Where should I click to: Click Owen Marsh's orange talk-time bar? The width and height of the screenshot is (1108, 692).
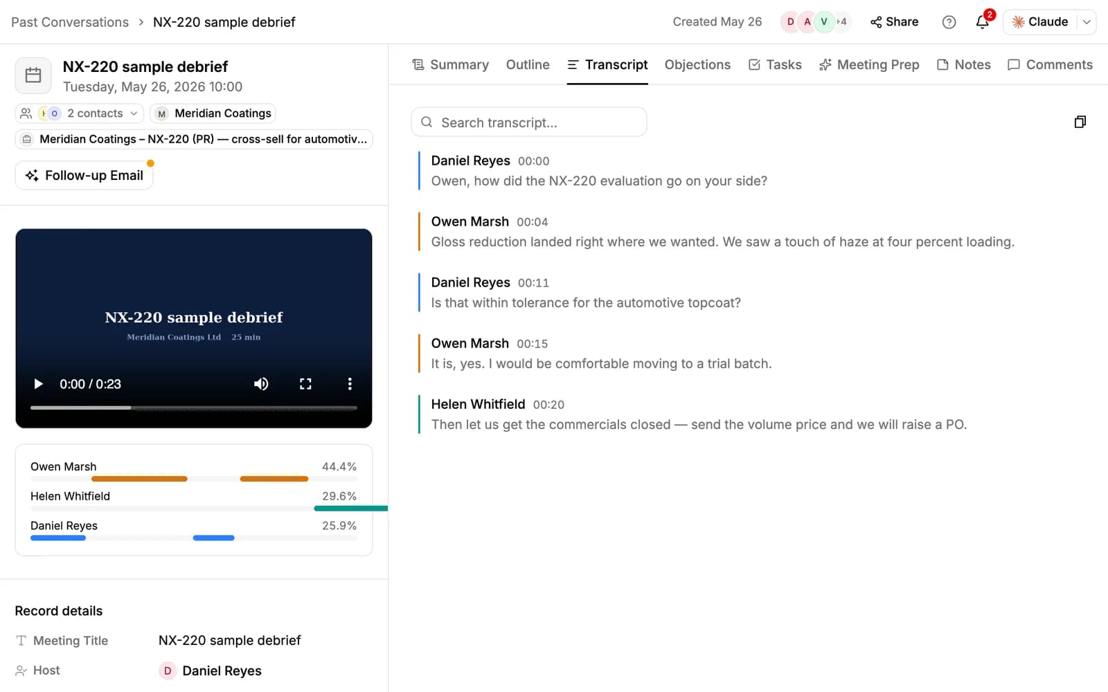click(x=139, y=479)
